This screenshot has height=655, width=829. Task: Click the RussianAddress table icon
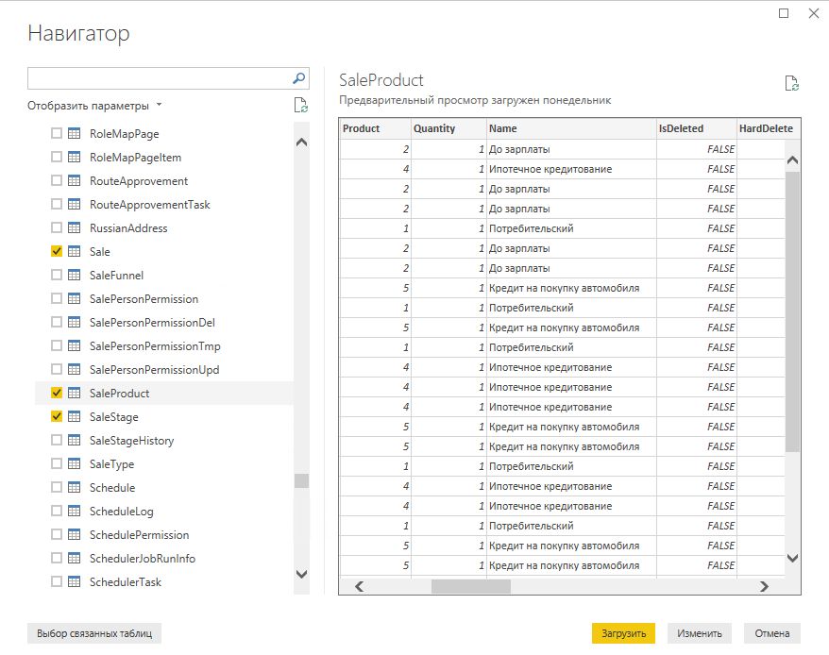(x=74, y=227)
